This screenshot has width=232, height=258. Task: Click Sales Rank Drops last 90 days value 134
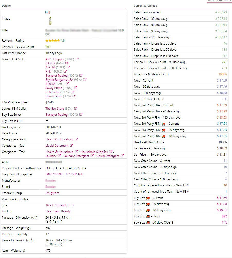tap(224, 50)
